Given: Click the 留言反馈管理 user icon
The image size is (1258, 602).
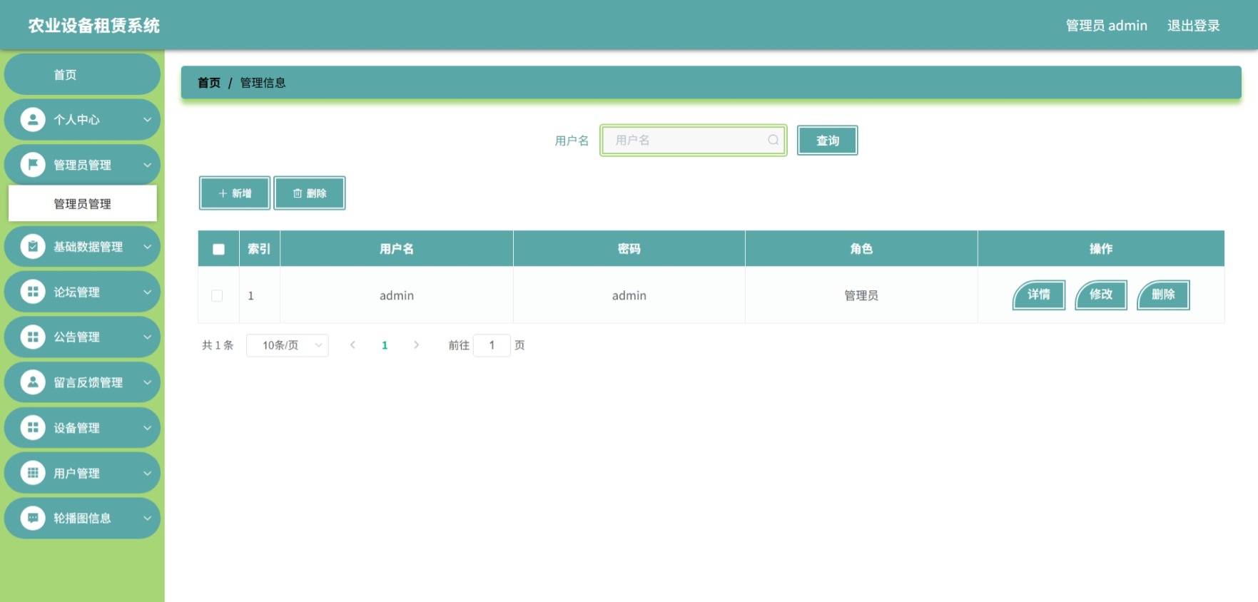Looking at the screenshot, I should click(32, 382).
